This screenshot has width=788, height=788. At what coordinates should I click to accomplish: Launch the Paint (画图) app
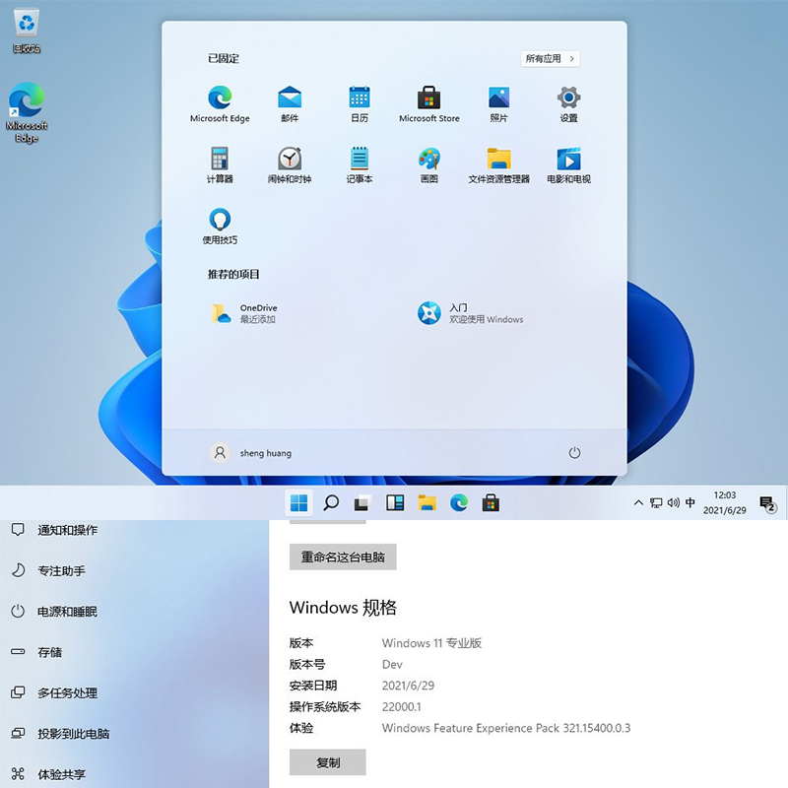coord(428,164)
